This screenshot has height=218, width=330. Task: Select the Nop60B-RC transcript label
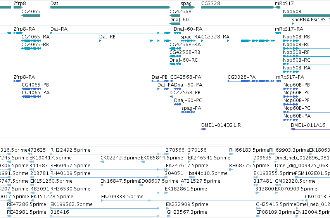click(x=297, y=44)
